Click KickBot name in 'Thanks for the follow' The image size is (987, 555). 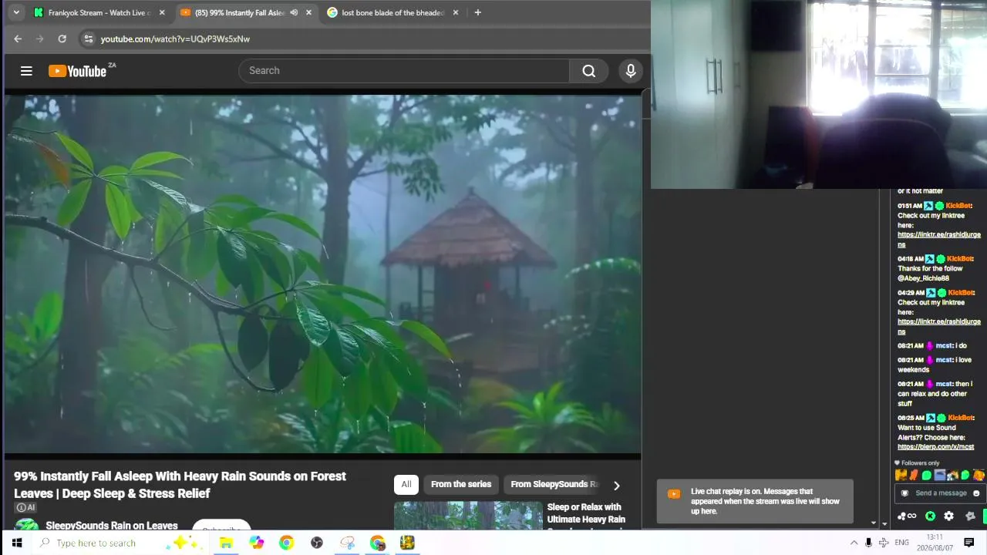point(959,259)
